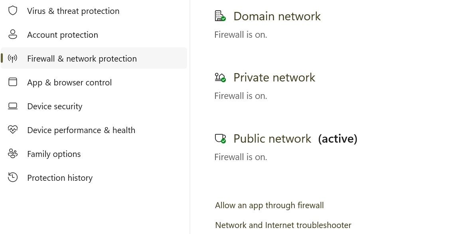Click the Protection history clock icon
450x234 pixels.
13,178
